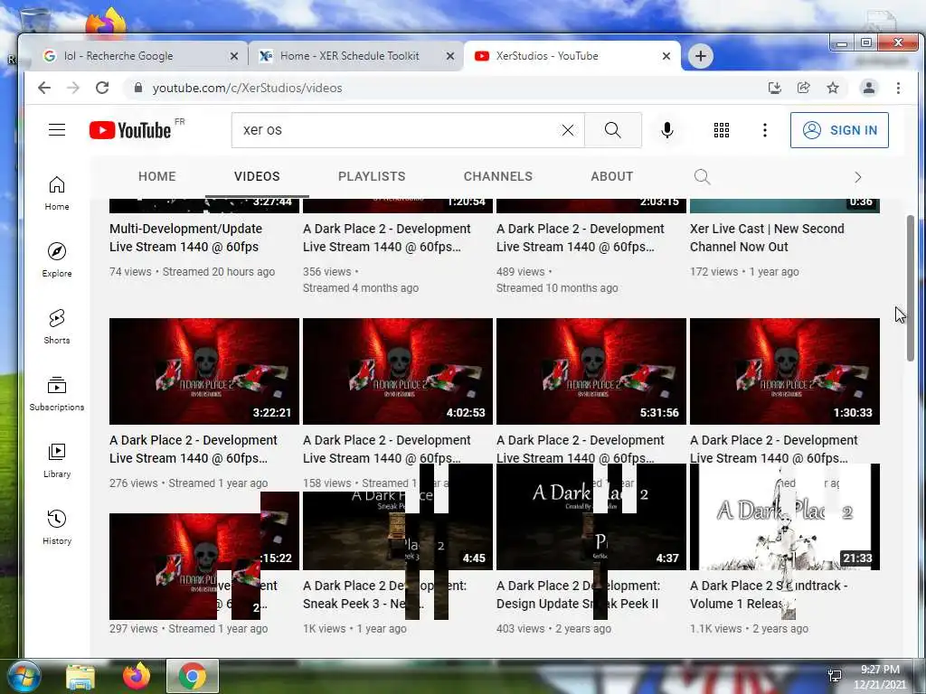
Task: Open 'Design Update Sneak Peek II' video title
Action: (x=578, y=595)
